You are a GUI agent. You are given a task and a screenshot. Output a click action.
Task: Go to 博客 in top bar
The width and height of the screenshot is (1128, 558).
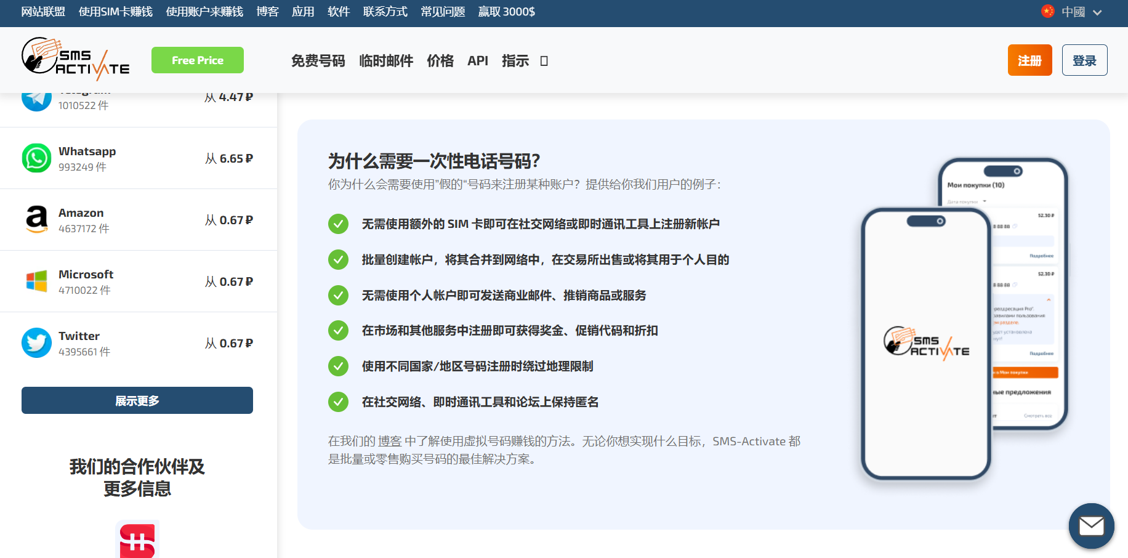pyautogui.click(x=268, y=12)
